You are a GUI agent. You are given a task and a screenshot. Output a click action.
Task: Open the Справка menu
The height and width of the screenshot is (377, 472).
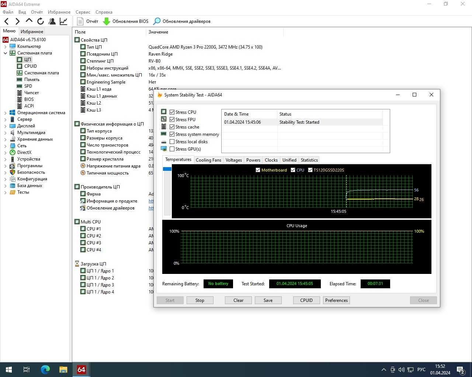104,12
